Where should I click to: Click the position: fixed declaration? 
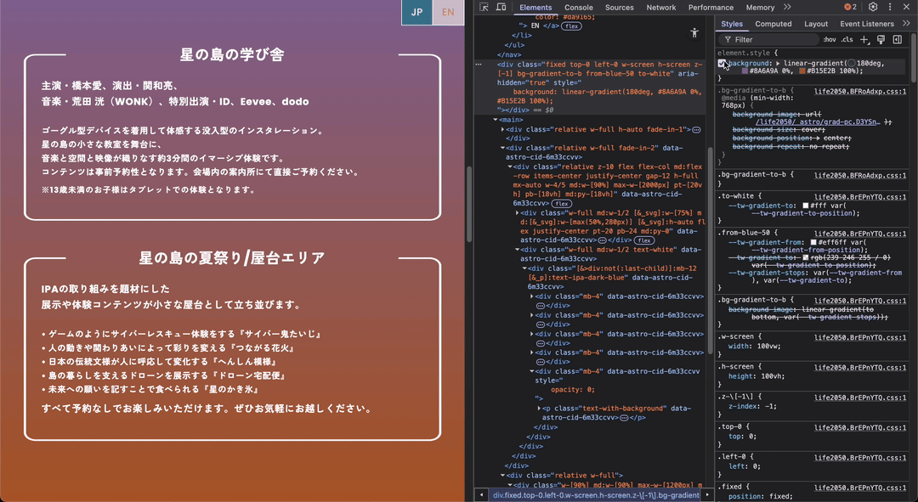pyautogui.click(x=760, y=496)
